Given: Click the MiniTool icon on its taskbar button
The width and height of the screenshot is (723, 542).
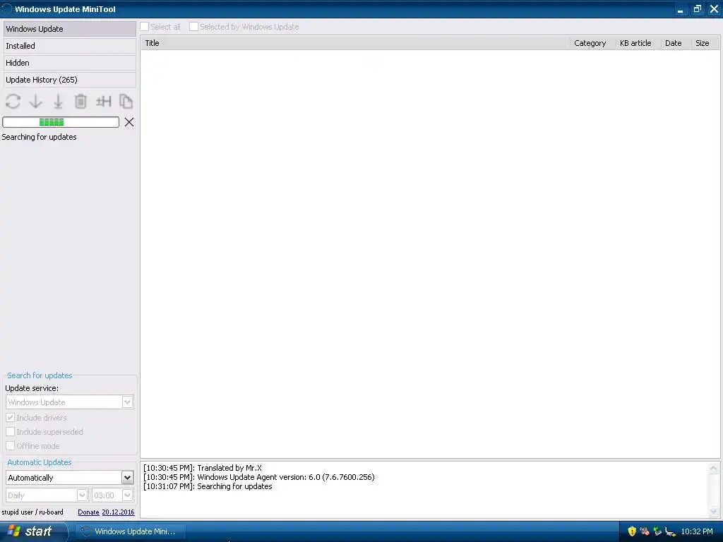Looking at the screenshot, I should [x=85, y=531].
